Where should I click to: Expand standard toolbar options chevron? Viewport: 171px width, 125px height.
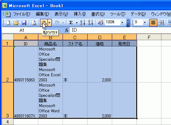128,23
